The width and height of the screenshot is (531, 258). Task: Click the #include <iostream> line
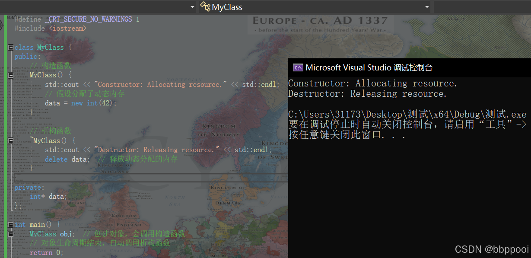pyautogui.click(x=50, y=29)
